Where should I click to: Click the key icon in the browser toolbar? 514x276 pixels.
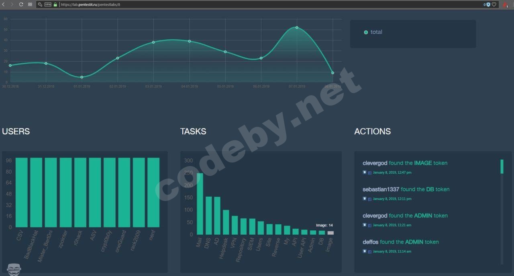pyautogui.click(x=39, y=4)
